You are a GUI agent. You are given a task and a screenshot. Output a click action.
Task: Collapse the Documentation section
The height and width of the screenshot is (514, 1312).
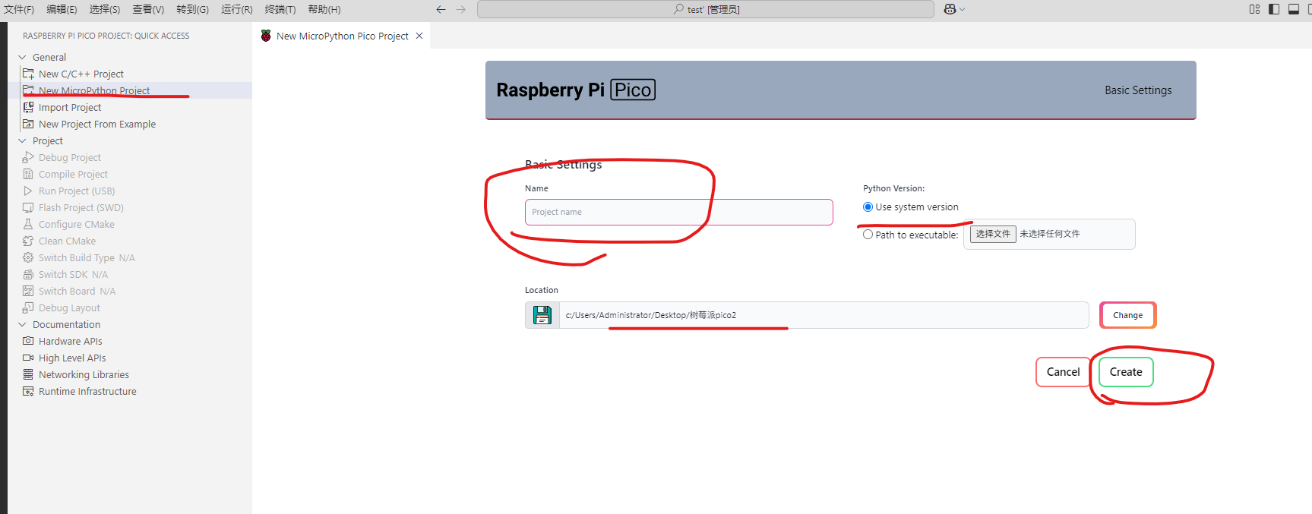coord(22,324)
